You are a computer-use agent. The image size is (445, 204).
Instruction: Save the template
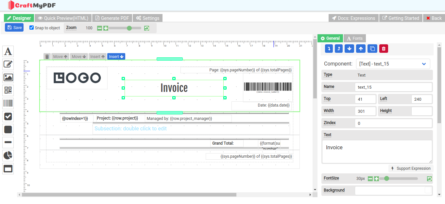pyautogui.click(x=14, y=27)
